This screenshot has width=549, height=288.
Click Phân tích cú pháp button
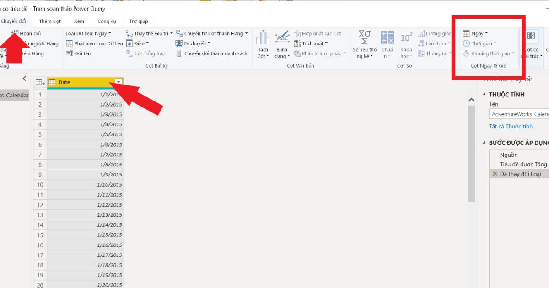320,53
